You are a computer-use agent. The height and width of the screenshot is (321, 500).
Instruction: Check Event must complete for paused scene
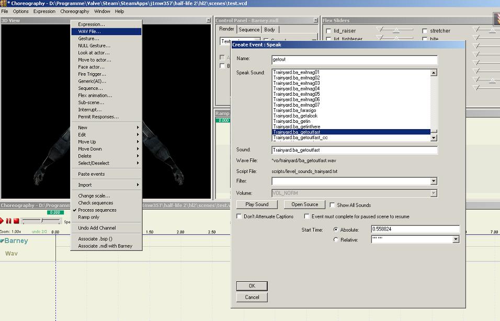coord(307,216)
